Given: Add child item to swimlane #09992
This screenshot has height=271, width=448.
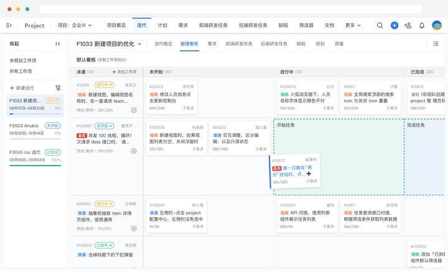Looking at the screenshot, I should (x=134, y=228).
